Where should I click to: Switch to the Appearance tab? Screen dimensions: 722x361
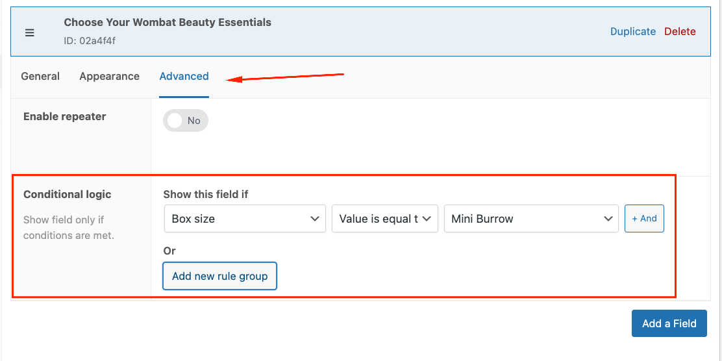(109, 77)
